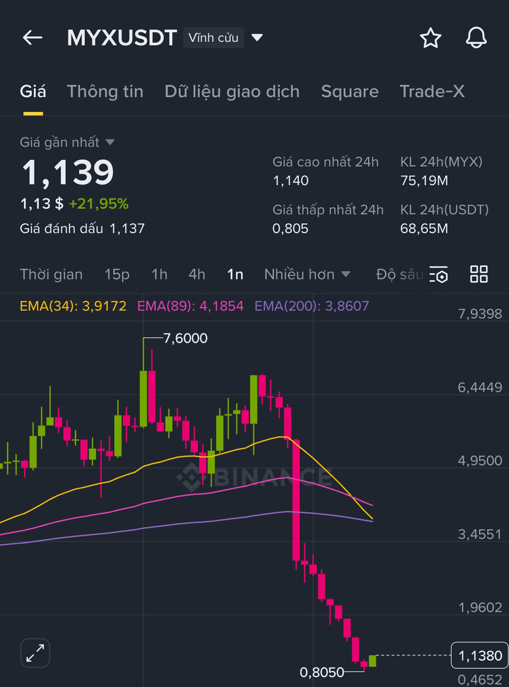Tap the Giá cao nhất 24h value 1,140

pyautogui.click(x=290, y=180)
